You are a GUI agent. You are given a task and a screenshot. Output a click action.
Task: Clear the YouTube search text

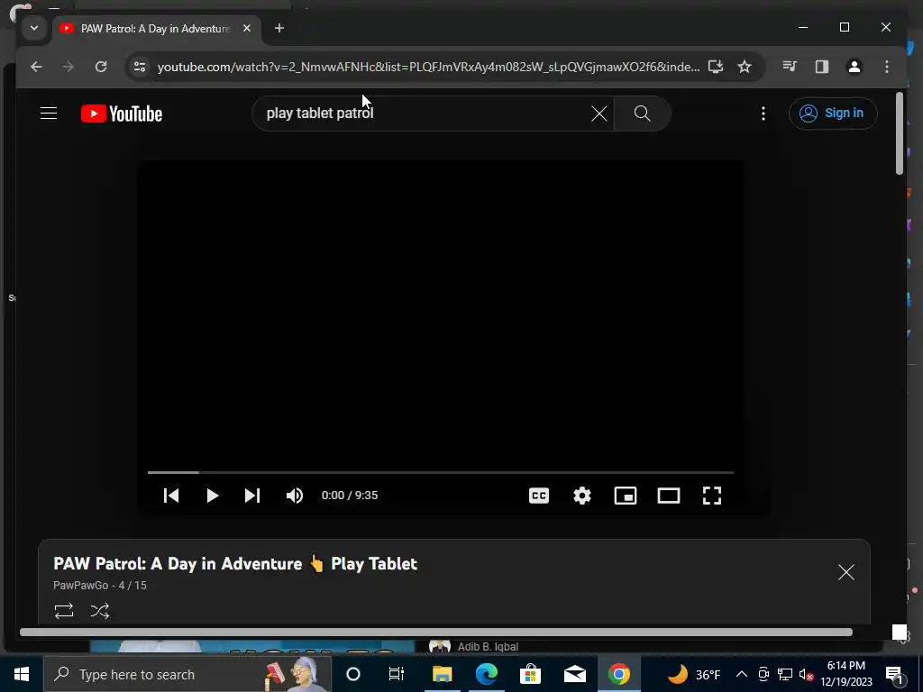click(599, 114)
